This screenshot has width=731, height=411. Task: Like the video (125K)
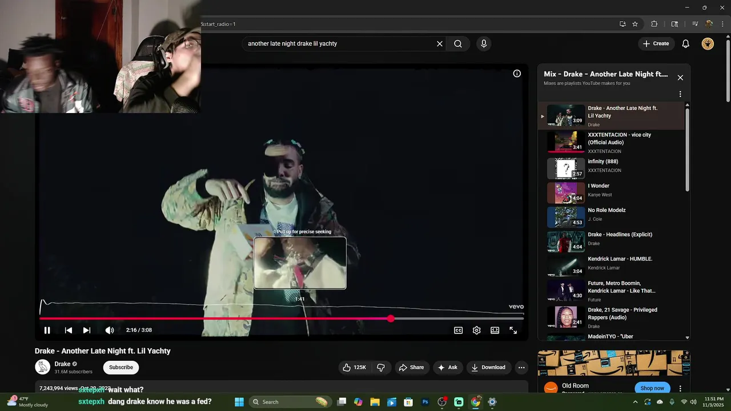(x=354, y=367)
